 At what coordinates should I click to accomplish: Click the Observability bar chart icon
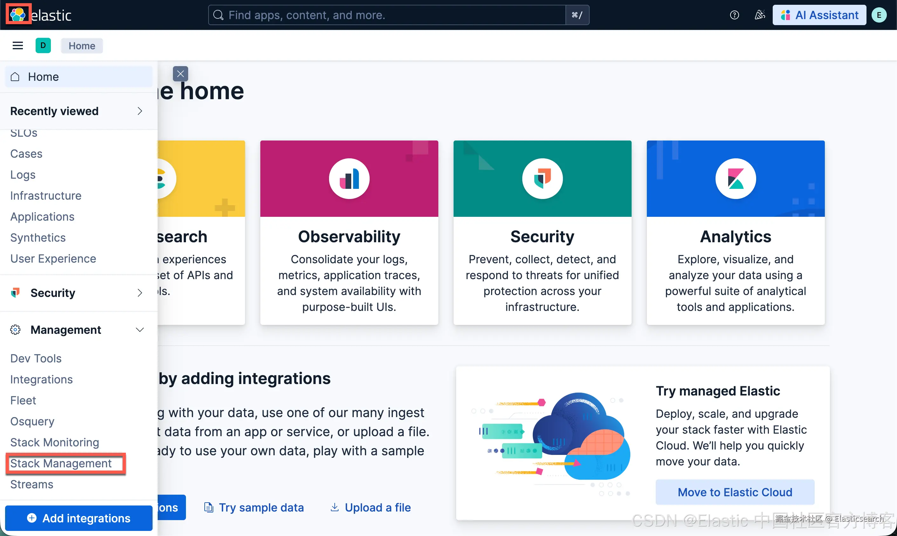tap(349, 179)
